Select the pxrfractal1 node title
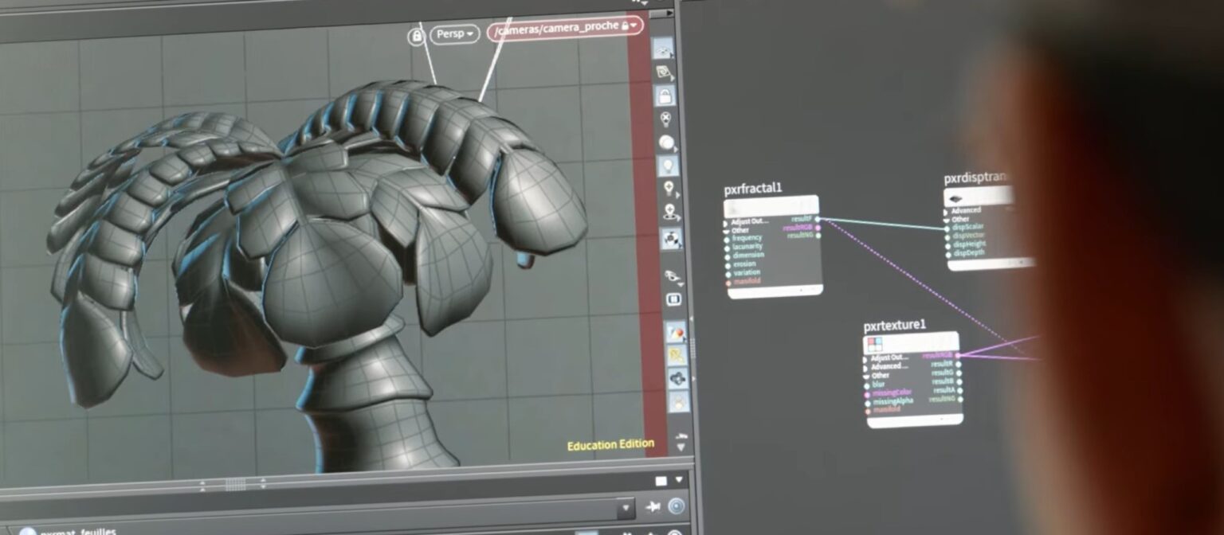 [x=752, y=189]
